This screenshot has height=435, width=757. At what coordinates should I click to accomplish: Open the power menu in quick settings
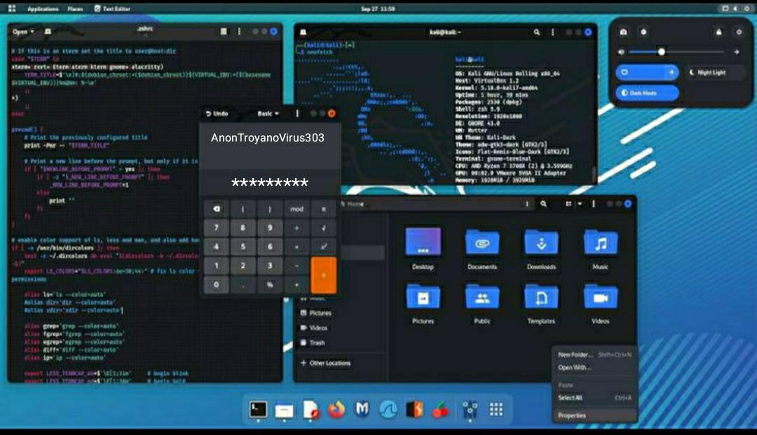coord(739,32)
